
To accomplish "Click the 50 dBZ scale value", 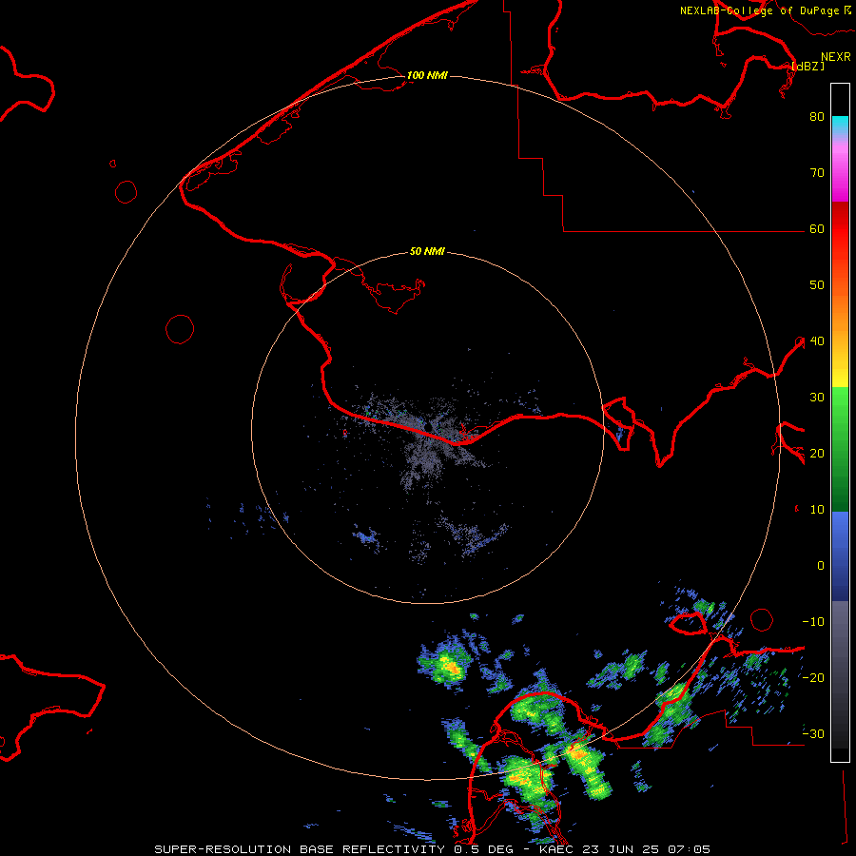I will (x=817, y=285).
